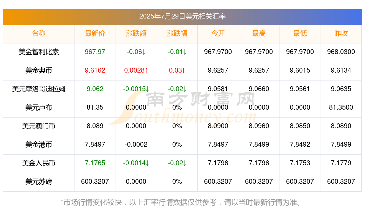
Task: Click change percent -0.01↓
Action: (x=177, y=52)
